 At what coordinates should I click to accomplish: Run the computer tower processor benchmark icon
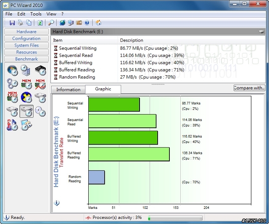[x=26, y=70]
